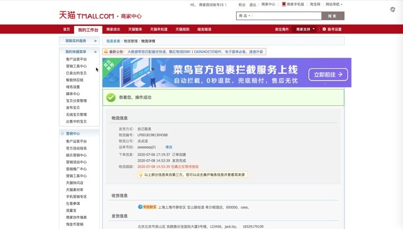Open 淘金币营销 in the sidebar

[74, 224]
